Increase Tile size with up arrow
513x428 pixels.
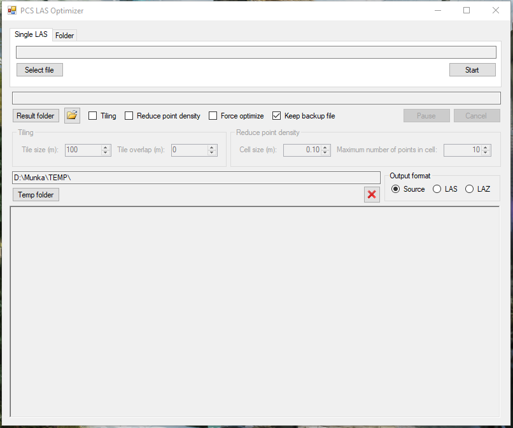click(106, 147)
